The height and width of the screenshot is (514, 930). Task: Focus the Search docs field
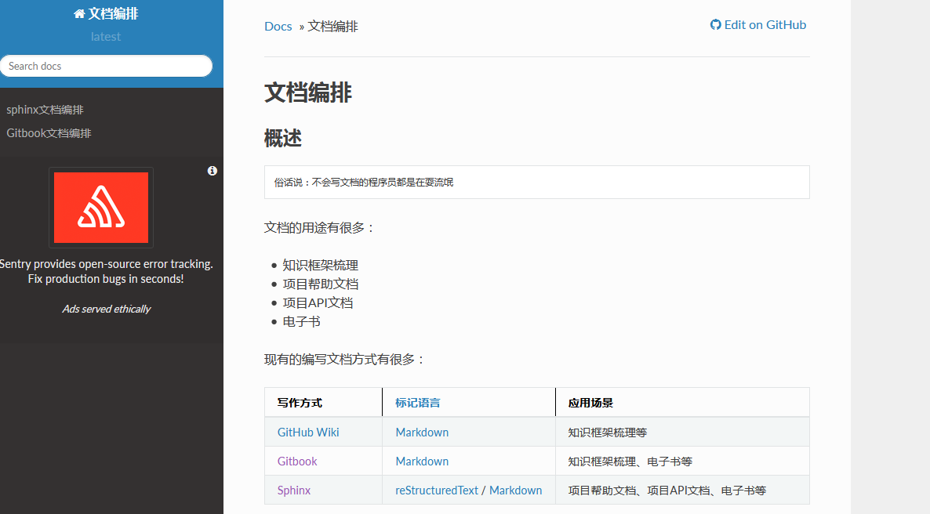click(106, 66)
